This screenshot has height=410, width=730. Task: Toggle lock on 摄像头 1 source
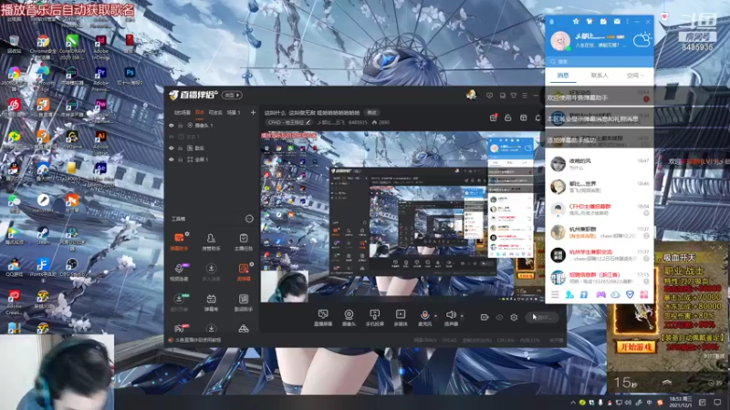180,126
